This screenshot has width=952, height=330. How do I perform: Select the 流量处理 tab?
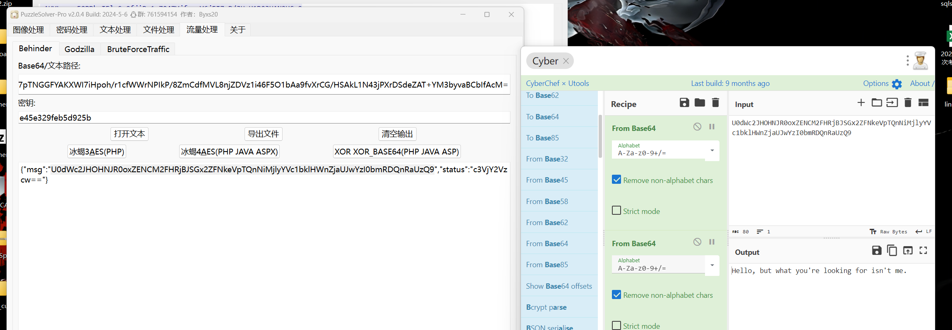pos(202,30)
